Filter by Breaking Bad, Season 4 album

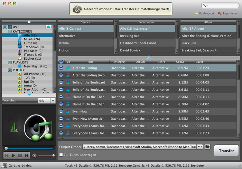tap(208, 50)
